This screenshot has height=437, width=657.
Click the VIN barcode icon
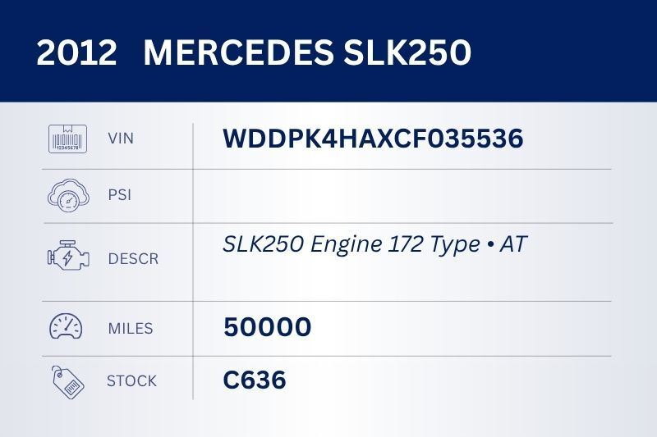(67, 139)
